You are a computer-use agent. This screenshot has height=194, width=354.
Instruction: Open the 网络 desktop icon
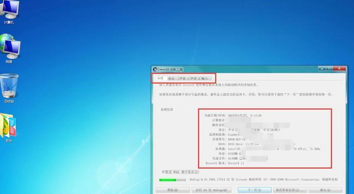[x=9, y=48]
